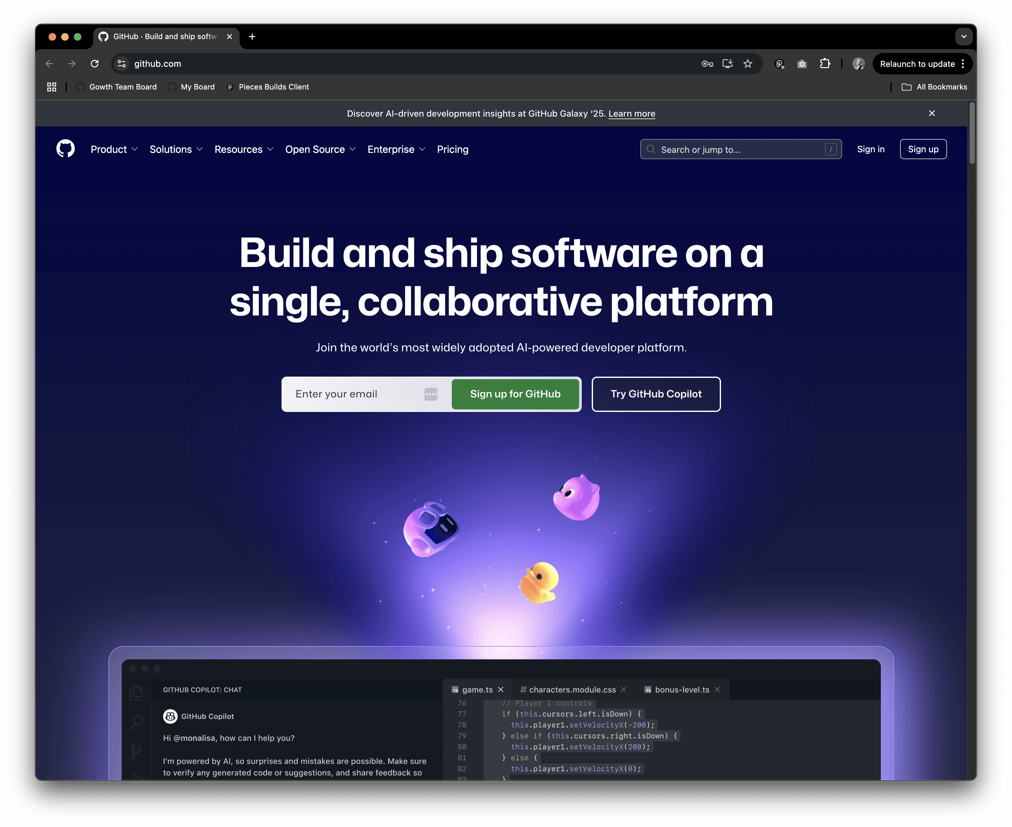This screenshot has width=1012, height=827.
Task: Close the game.ts editor tab
Action: pyautogui.click(x=501, y=689)
